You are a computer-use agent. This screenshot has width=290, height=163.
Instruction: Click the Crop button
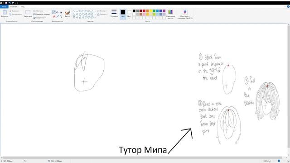click(38, 11)
